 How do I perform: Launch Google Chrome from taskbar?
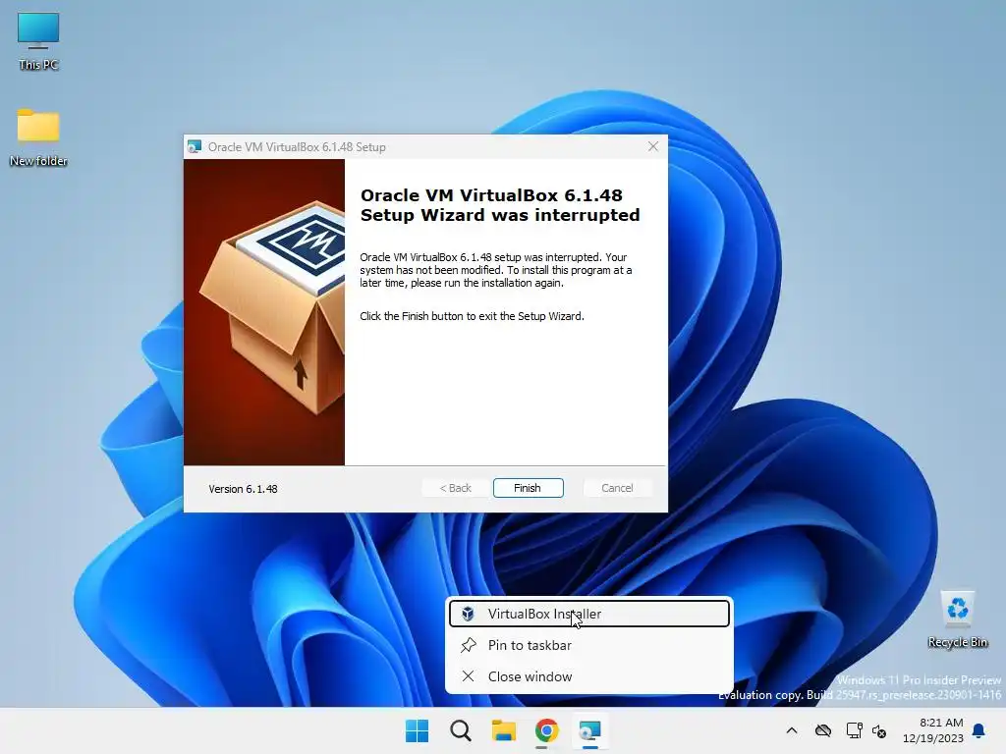546,730
